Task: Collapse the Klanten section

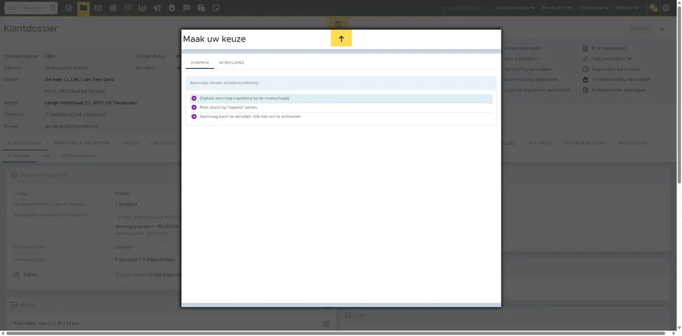Action: point(14,305)
